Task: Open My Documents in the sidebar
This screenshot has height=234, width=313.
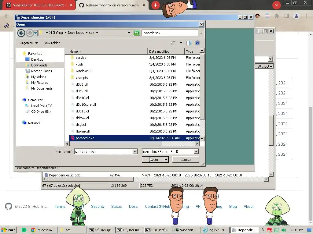Action: (42, 88)
